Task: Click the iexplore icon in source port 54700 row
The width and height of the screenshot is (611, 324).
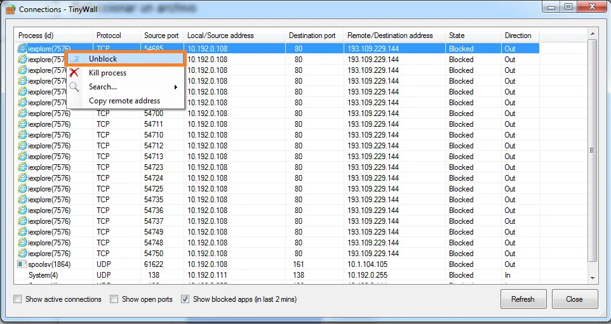Action: pos(23,113)
